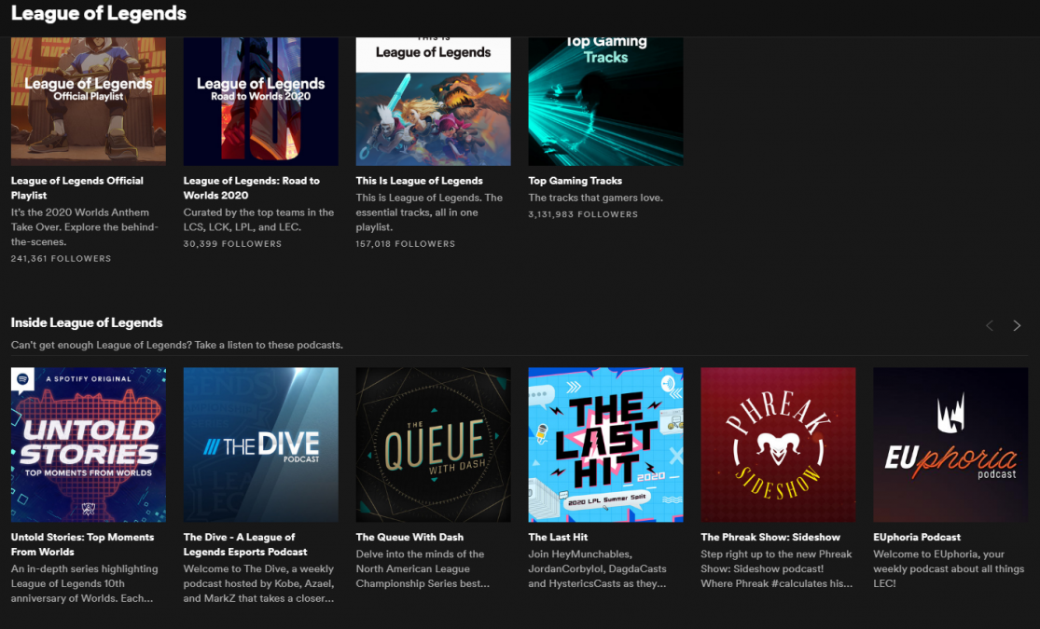The height and width of the screenshot is (629, 1040).
Task: Click 'Delve into the minds' description text
Action: click(423, 568)
